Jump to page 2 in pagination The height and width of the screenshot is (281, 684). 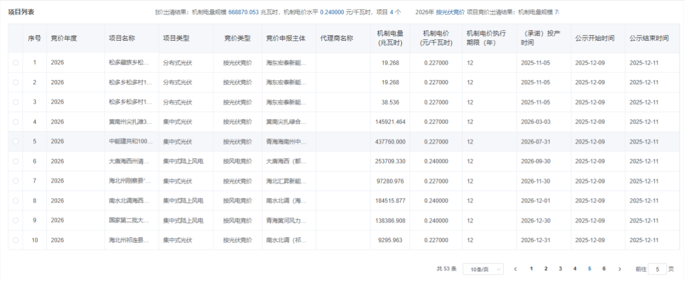(x=546, y=269)
